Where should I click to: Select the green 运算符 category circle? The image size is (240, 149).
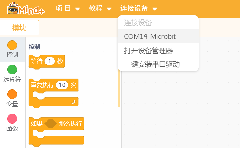click(x=12, y=70)
